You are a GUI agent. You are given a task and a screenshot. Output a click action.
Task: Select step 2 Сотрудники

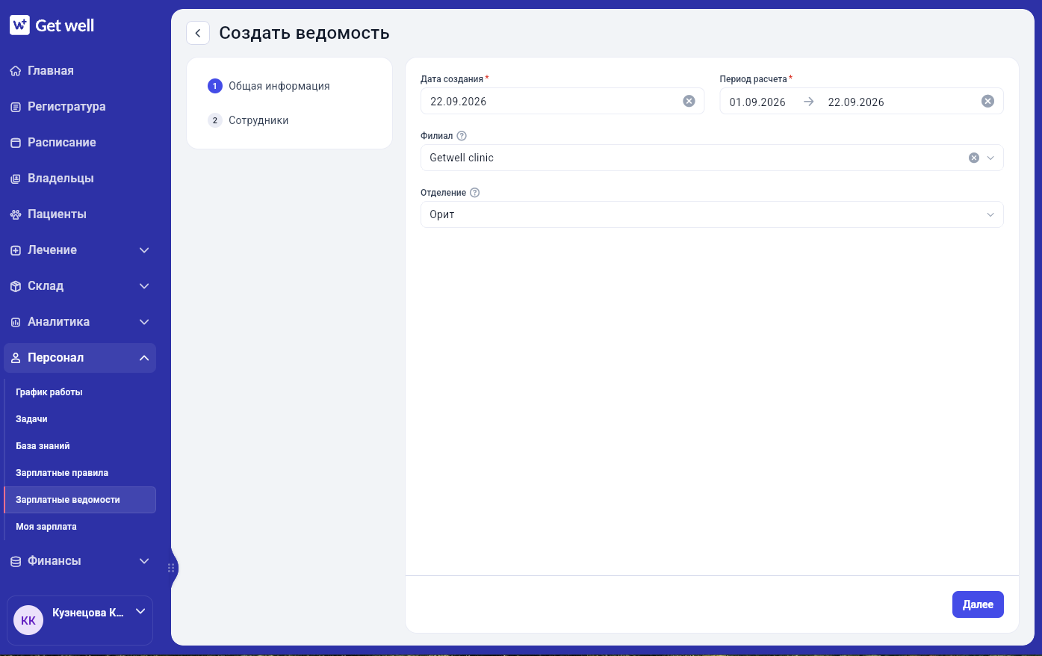click(248, 120)
